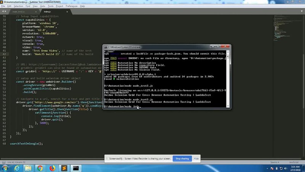Viewport: 305px width, 172px height.
Task: Click version: '62.0' on line 35
Action: click(x=35, y=30)
